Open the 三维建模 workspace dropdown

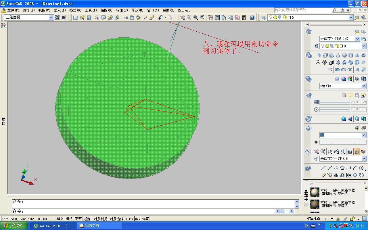point(51,18)
